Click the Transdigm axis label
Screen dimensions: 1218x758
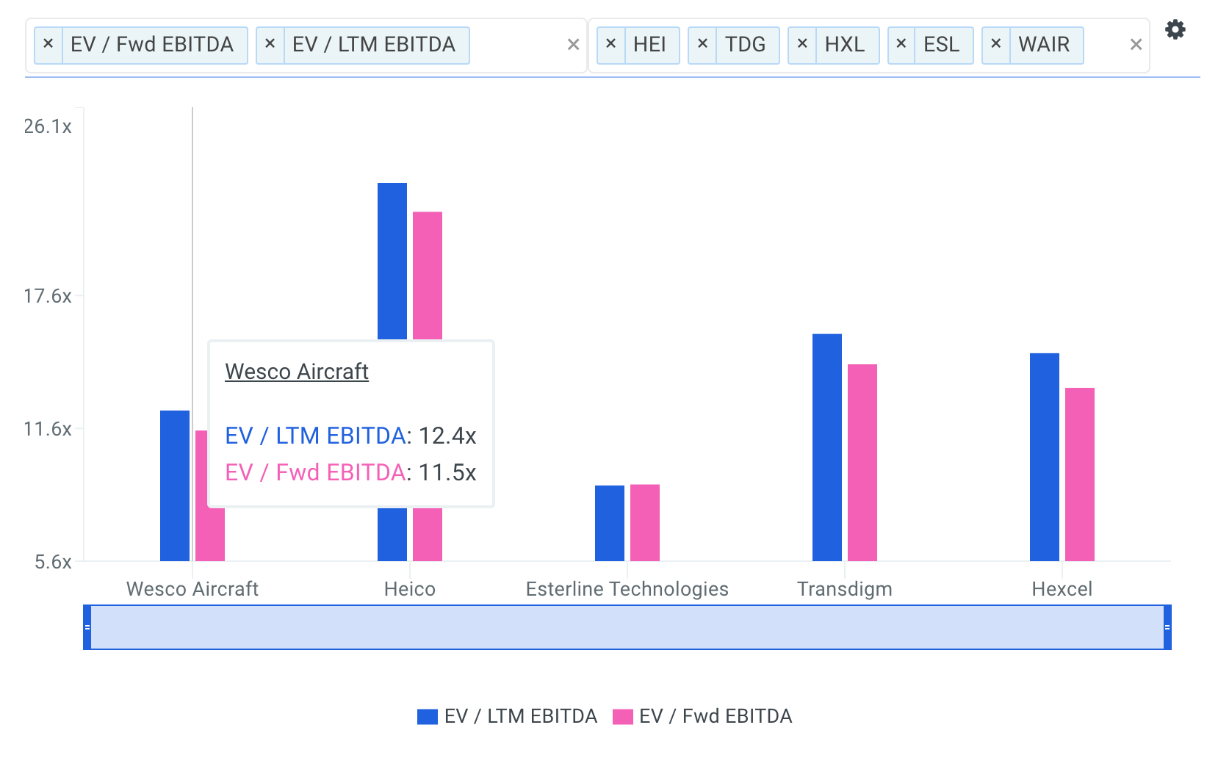click(845, 589)
